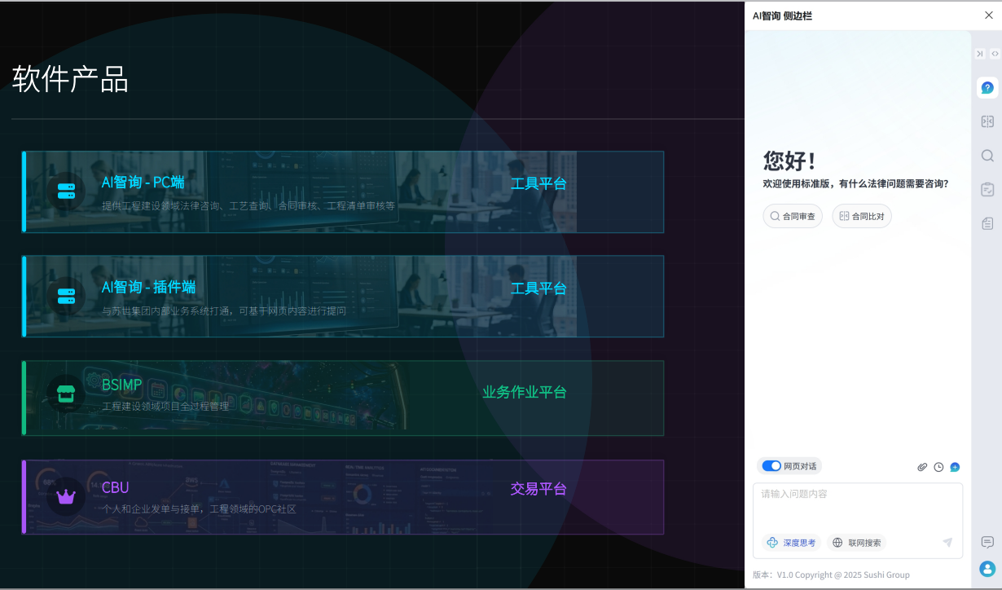Click the 业务作业平台 label
The height and width of the screenshot is (590, 1002).
525,392
